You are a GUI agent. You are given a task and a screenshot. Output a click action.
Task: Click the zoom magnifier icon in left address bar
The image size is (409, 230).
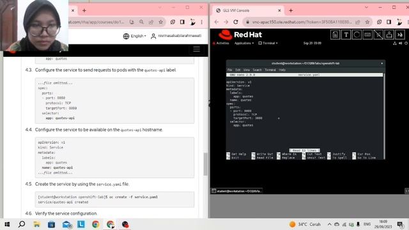coord(141,22)
